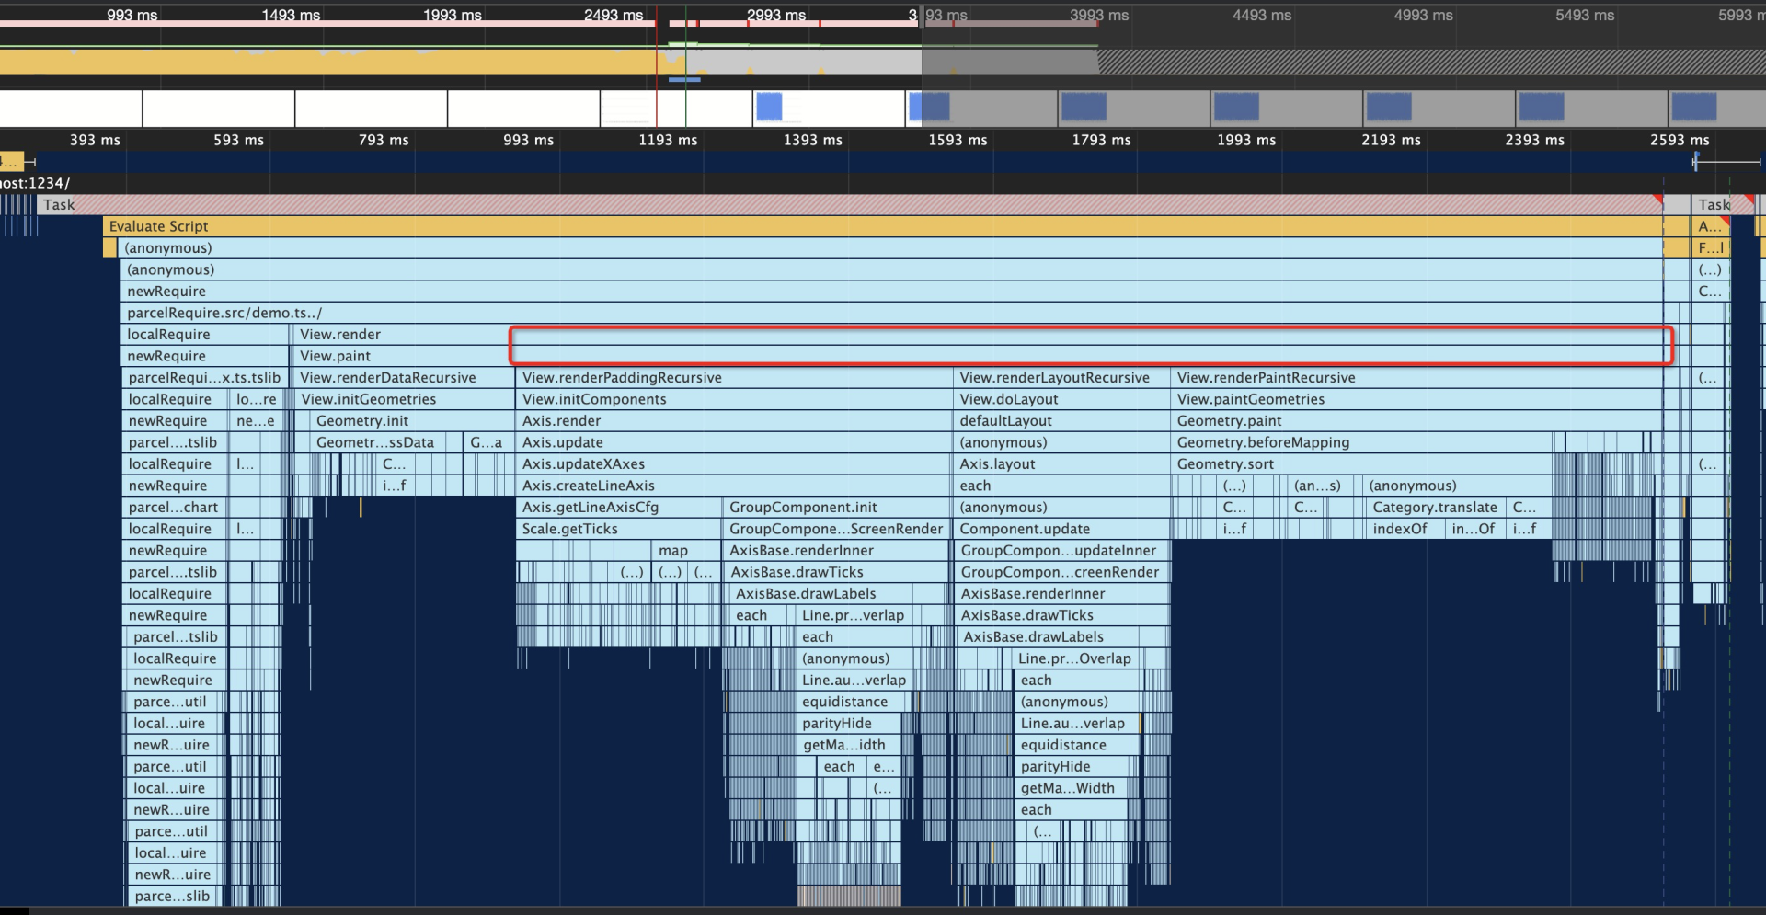
Task: Click the View.renderDataRecursive frame
Action: pyautogui.click(x=403, y=378)
